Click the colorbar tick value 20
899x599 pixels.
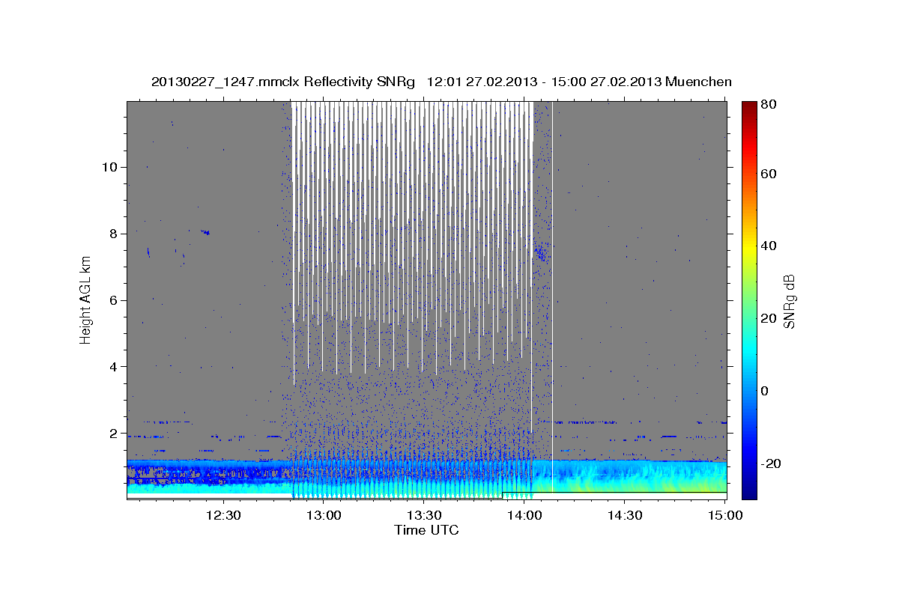pyautogui.click(x=769, y=318)
